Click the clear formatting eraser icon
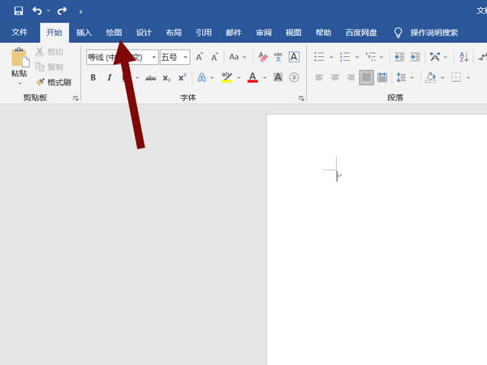The image size is (487, 365). click(x=262, y=57)
